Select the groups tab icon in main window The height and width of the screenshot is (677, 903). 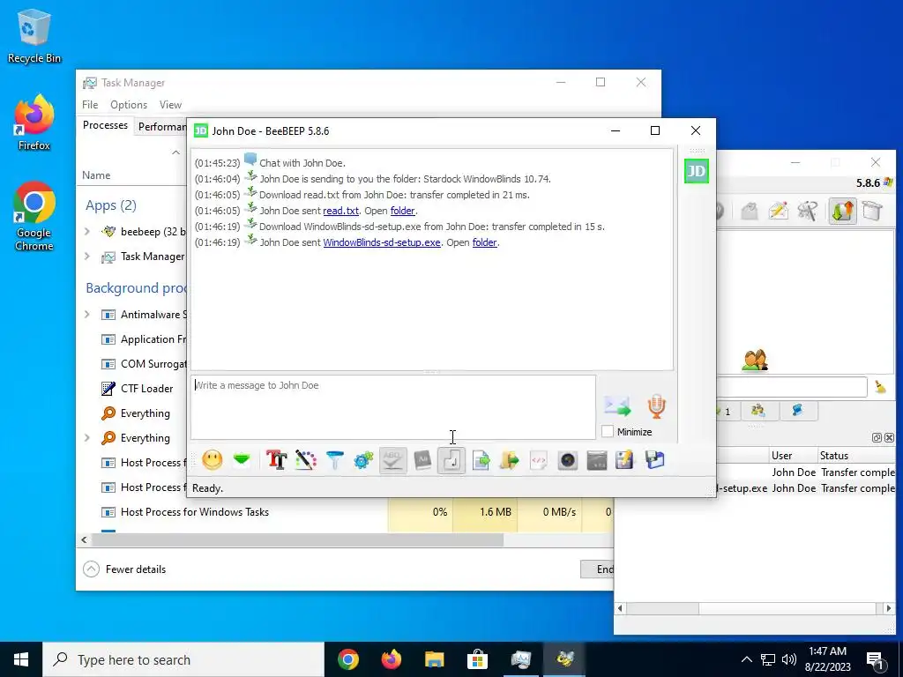tap(757, 411)
